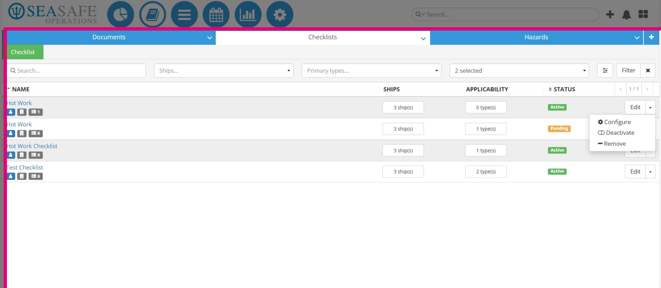Expand the Documents tab chevron
The image size is (661, 288).
(210, 38)
